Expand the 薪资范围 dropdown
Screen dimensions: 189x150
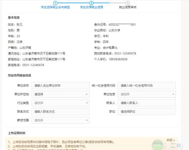(x=60, y=120)
